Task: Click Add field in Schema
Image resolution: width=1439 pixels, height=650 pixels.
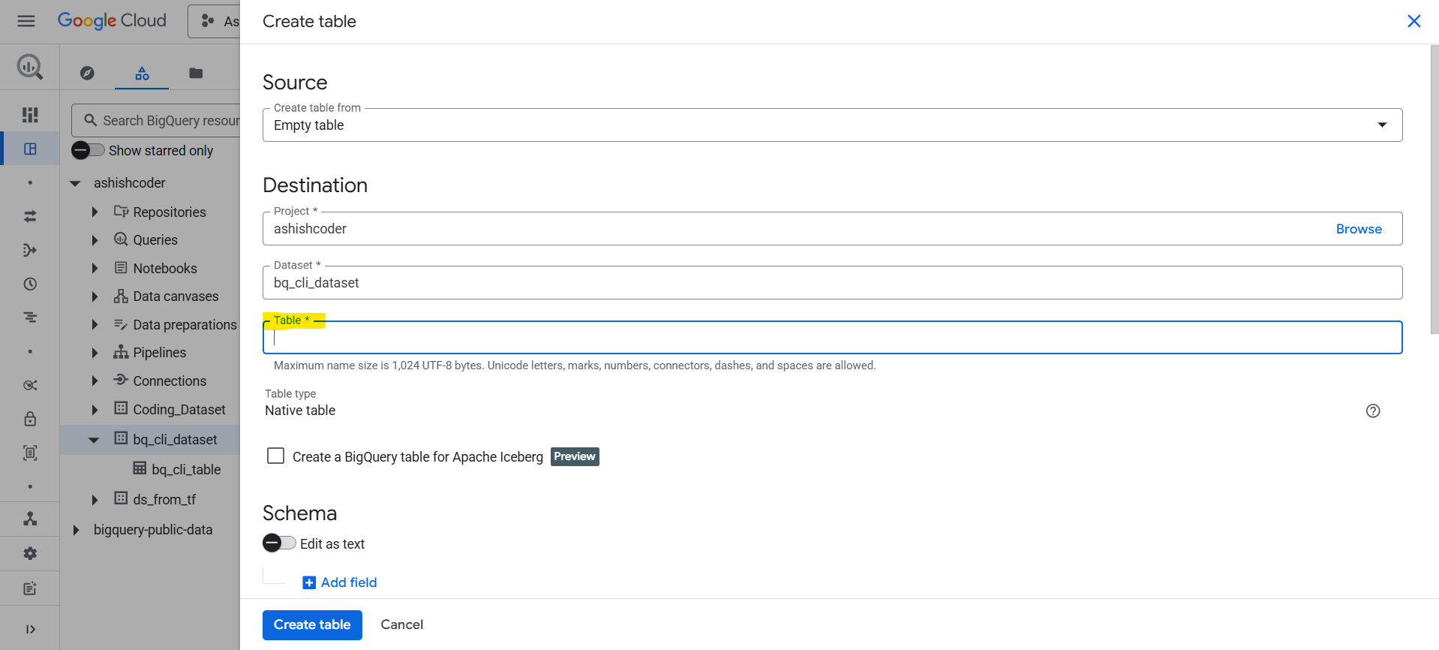Action: tap(340, 582)
